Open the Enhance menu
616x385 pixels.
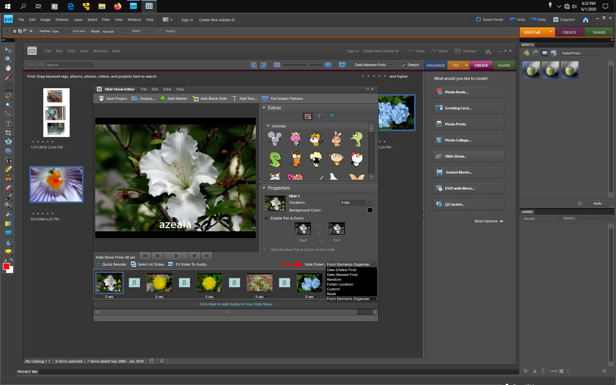point(62,20)
